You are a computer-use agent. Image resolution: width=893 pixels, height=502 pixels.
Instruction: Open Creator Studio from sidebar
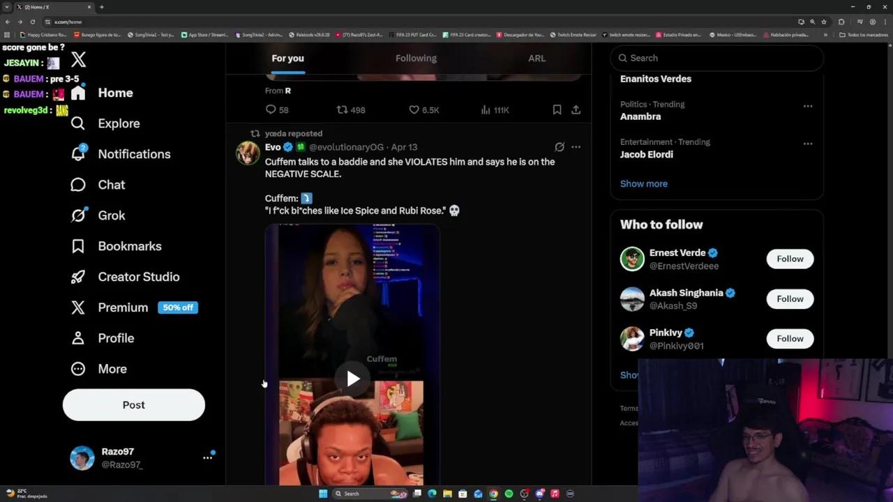(138, 277)
